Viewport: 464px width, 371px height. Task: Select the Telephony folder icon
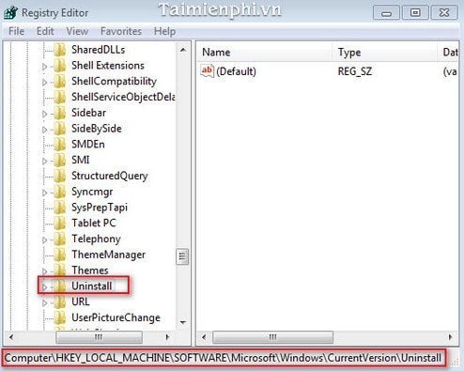(x=60, y=239)
